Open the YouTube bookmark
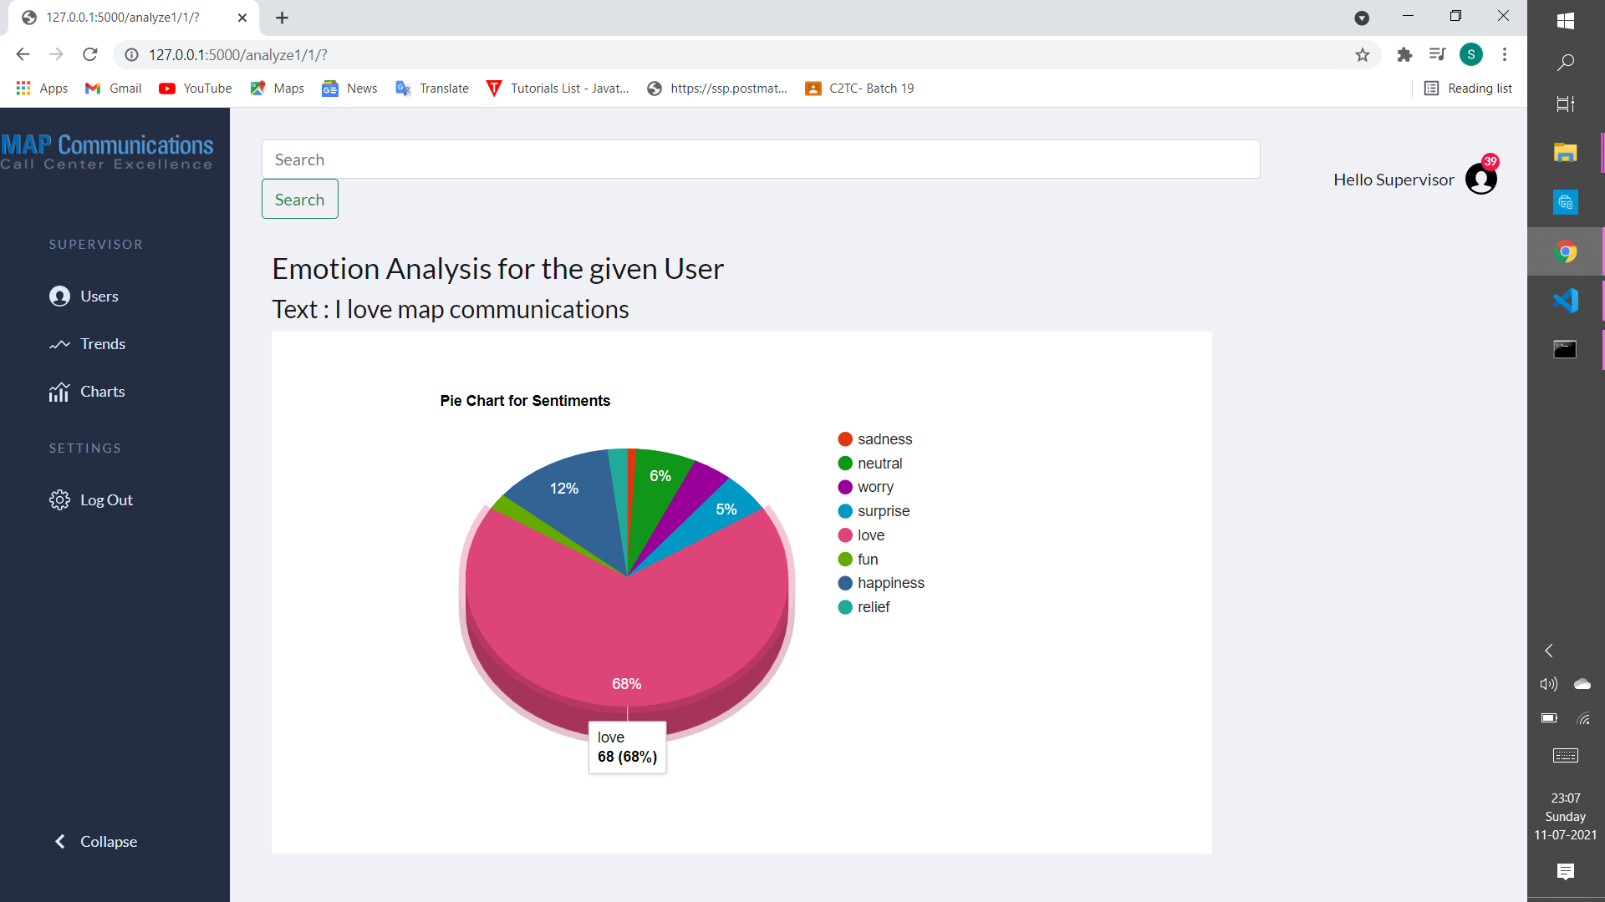 tap(195, 88)
